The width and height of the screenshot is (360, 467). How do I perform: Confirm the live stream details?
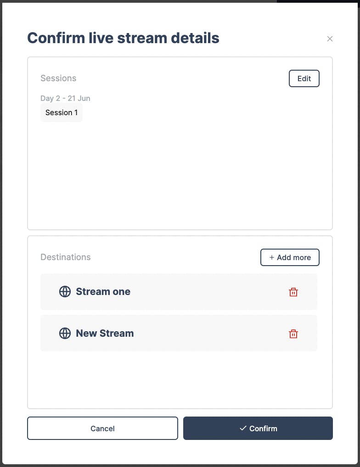click(x=258, y=428)
